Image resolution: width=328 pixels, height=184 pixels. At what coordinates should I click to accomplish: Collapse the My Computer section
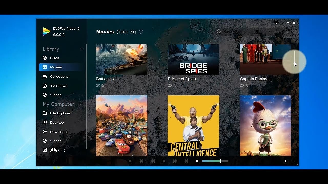tap(81, 104)
